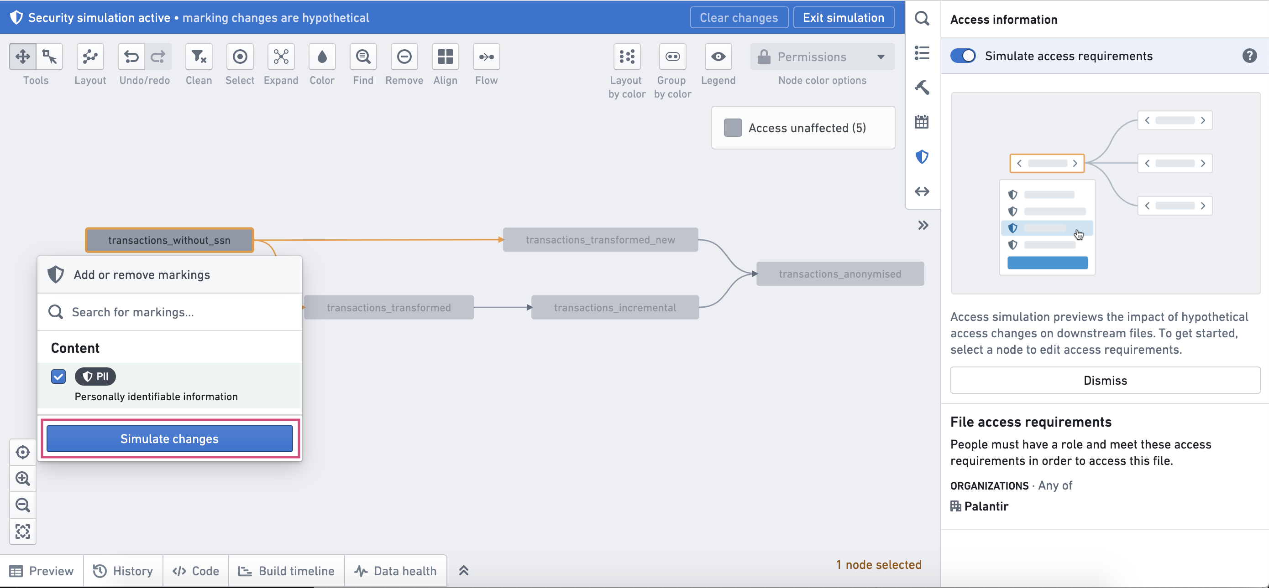
Task: Select the drag-select pointer tool
Action: coord(49,57)
